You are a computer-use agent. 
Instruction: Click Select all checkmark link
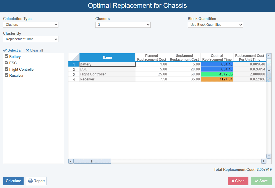click(x=13, y=50)
